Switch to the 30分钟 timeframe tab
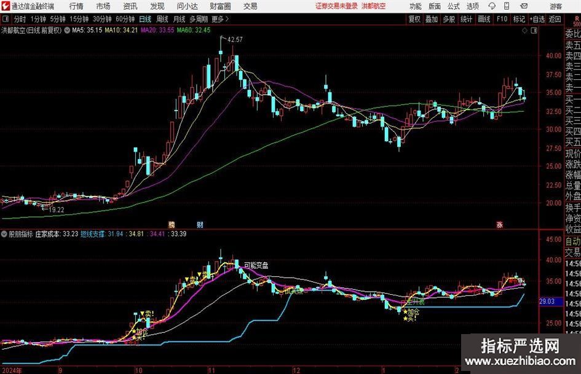This screenshot has height=374, width=581. pyautogui.click(x=102, y=19)
